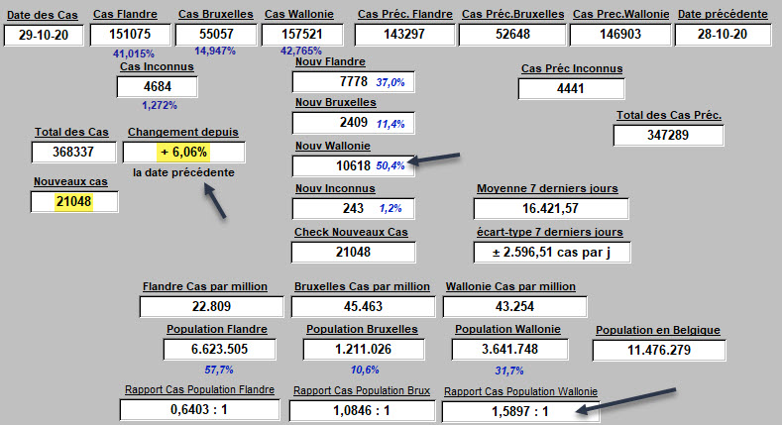Select Population Bruxelles field 1.211.026
The image size is (782, 425).
pos(364,350)
